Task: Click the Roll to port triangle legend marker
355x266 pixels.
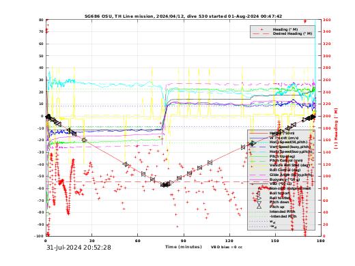Action: (x=259, y=193)
